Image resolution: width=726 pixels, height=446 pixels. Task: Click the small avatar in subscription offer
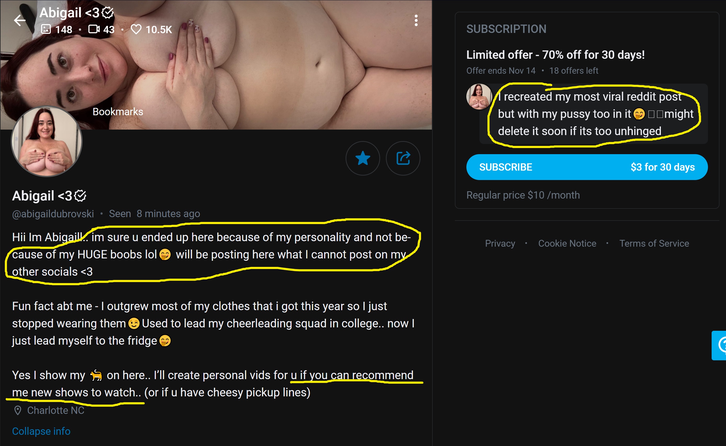478,96
